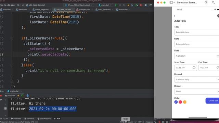Open the TODO tool window
Image resolution: width=219 pixels, height=123 pixels.
point(4,119)
